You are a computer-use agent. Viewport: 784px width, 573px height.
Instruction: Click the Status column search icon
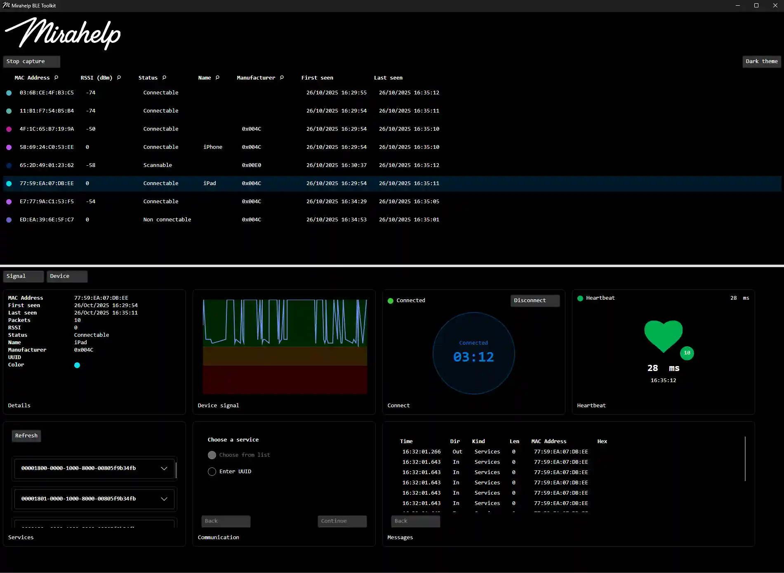165,77
